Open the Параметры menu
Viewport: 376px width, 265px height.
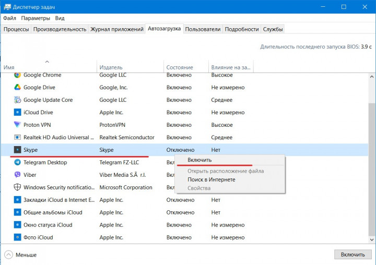pos(36,18)
